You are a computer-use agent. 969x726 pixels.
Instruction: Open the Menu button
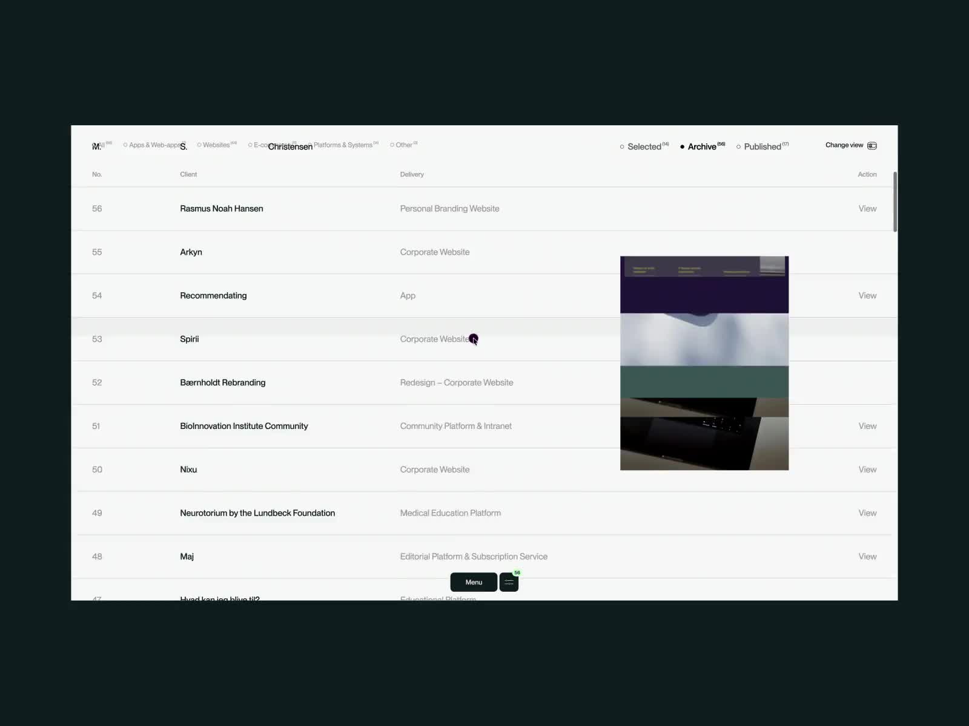click(x=474, y=583)
